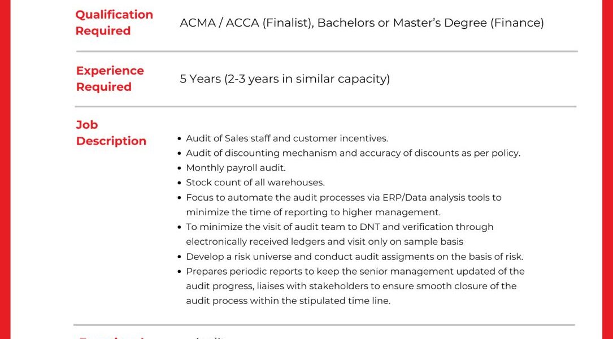This screenshot has height=339, width=613.
Task: Click the "Qualification Required" heading
Action: click(114, 23)
